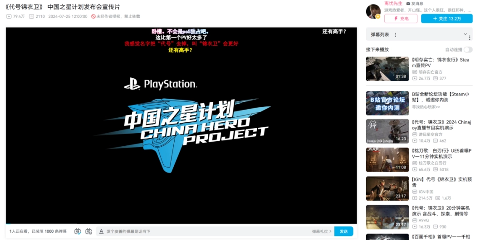Click the 充电 lightning button
Image resolution: width=490 pixels, height=240 pixels.
(x=401, y=19)
